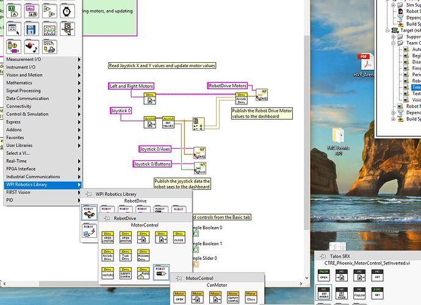This screenshot has height=305, width=421.
Task: Open the Synchronization traffic light palette
Action: (13, 47)
